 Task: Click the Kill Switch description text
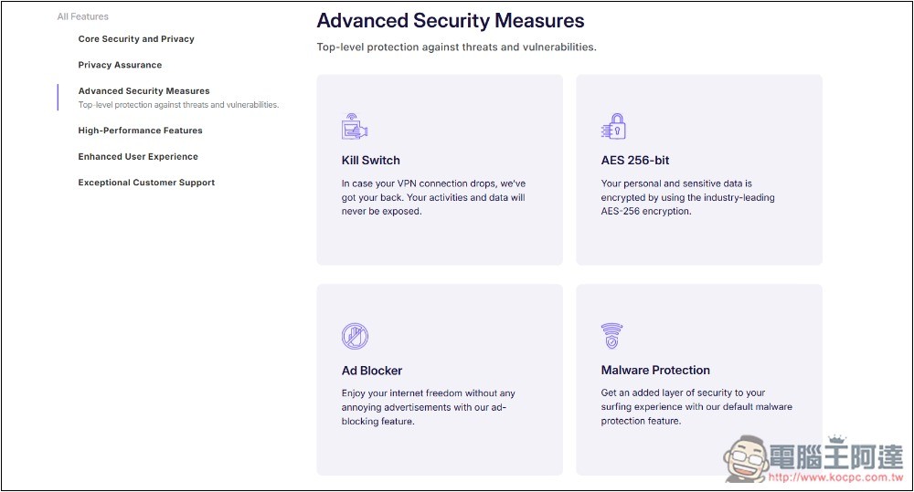pos(433,197)
